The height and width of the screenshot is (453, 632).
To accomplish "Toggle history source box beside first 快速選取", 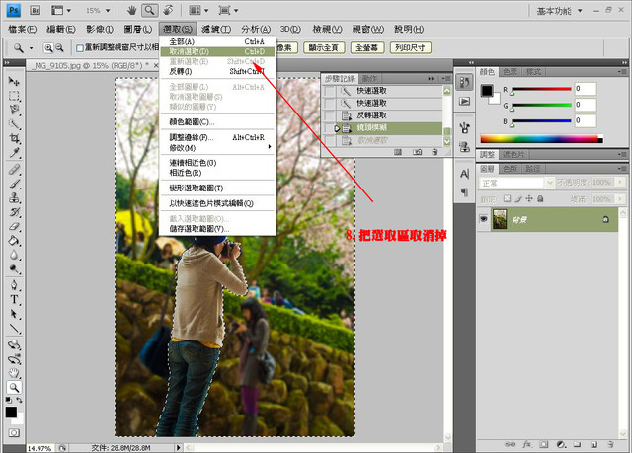I will (x=330, y=91).
